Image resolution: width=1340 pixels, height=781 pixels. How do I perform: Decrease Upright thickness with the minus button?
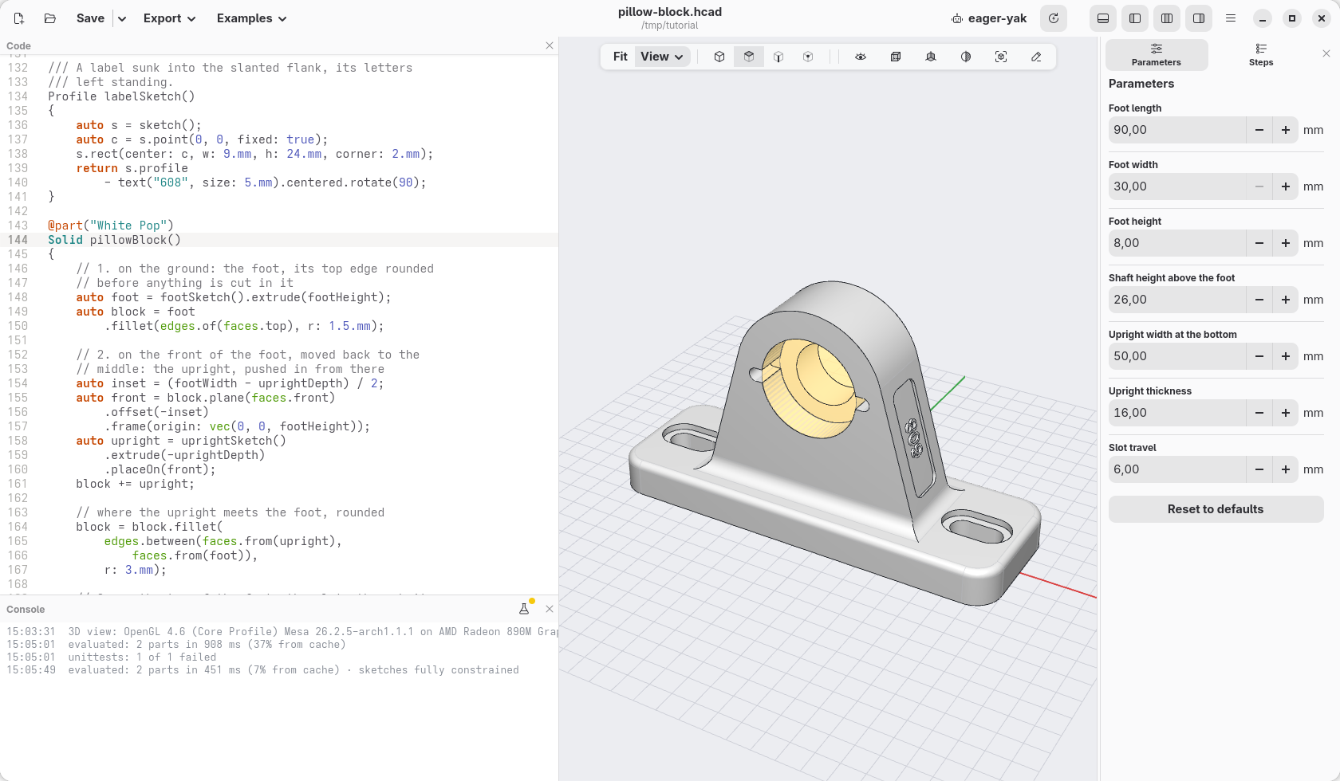click(1259, 413)
